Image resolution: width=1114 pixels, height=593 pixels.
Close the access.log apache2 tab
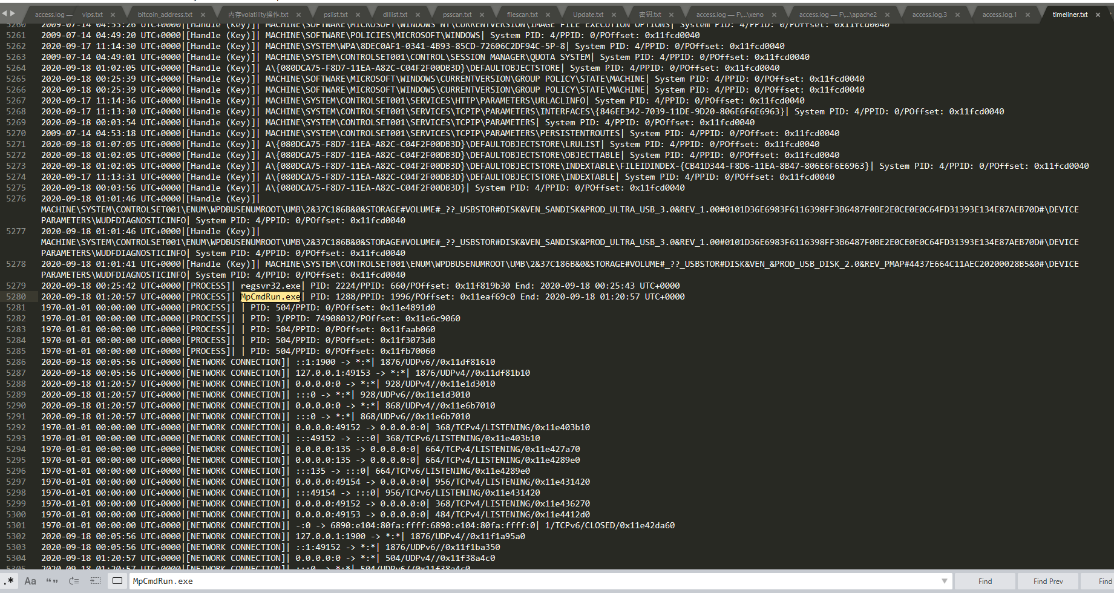coord(887,15)
